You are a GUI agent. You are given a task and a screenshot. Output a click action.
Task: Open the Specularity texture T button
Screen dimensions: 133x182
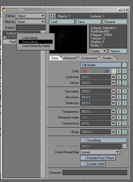[x=125, y=91]
